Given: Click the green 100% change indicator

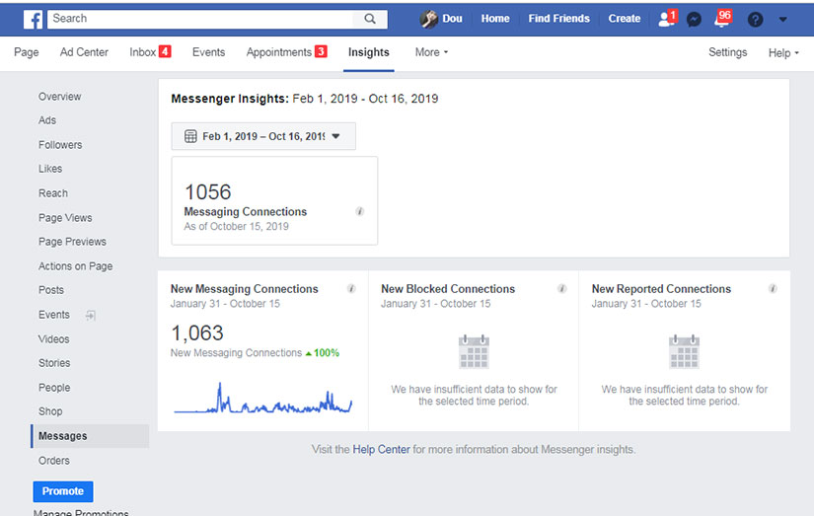Looking at the screenshot, I should point(323,353).
